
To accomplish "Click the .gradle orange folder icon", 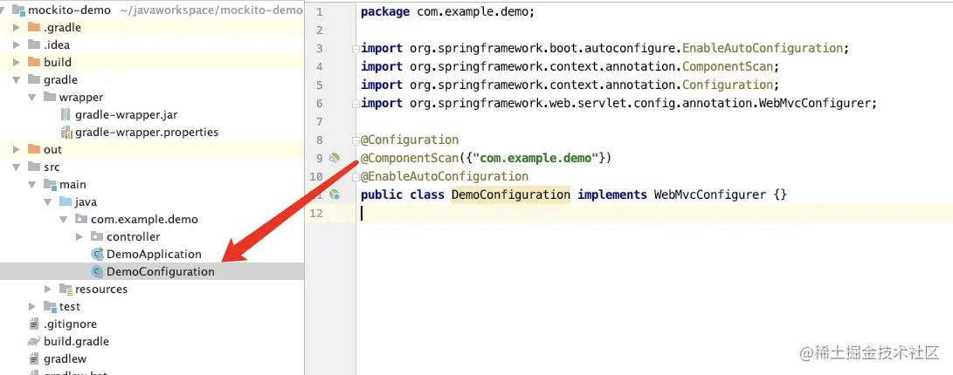I will [34, 27].
